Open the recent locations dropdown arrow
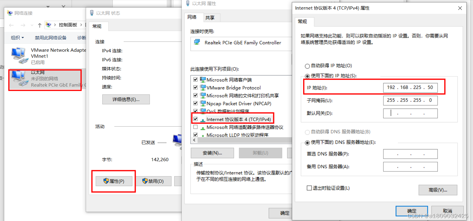 coord(32,25)
